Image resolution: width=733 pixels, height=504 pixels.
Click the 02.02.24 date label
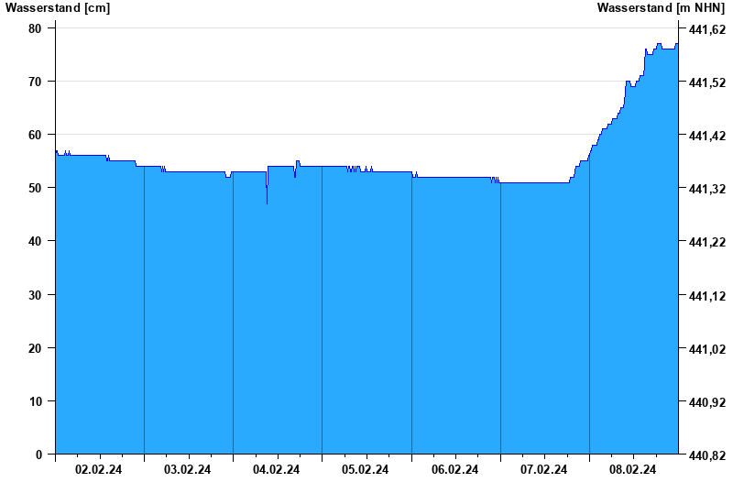(98, 469)
